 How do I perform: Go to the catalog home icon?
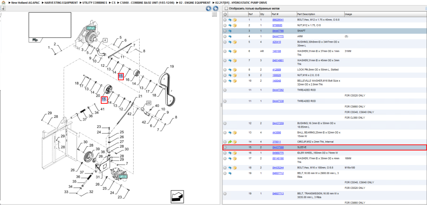pyautogui.click(x=3, y=3)
